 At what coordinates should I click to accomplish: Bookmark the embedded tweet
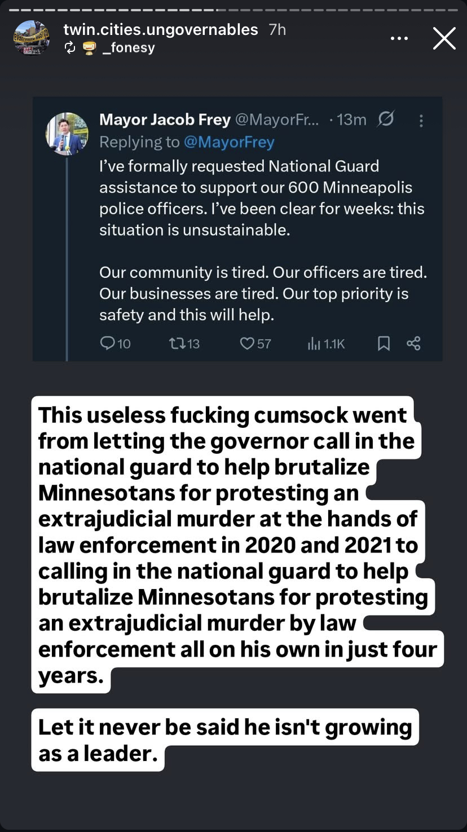point(384,343)
